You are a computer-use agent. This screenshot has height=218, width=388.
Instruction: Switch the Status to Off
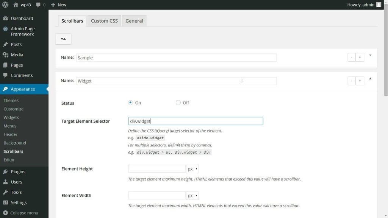coord(178,103)
